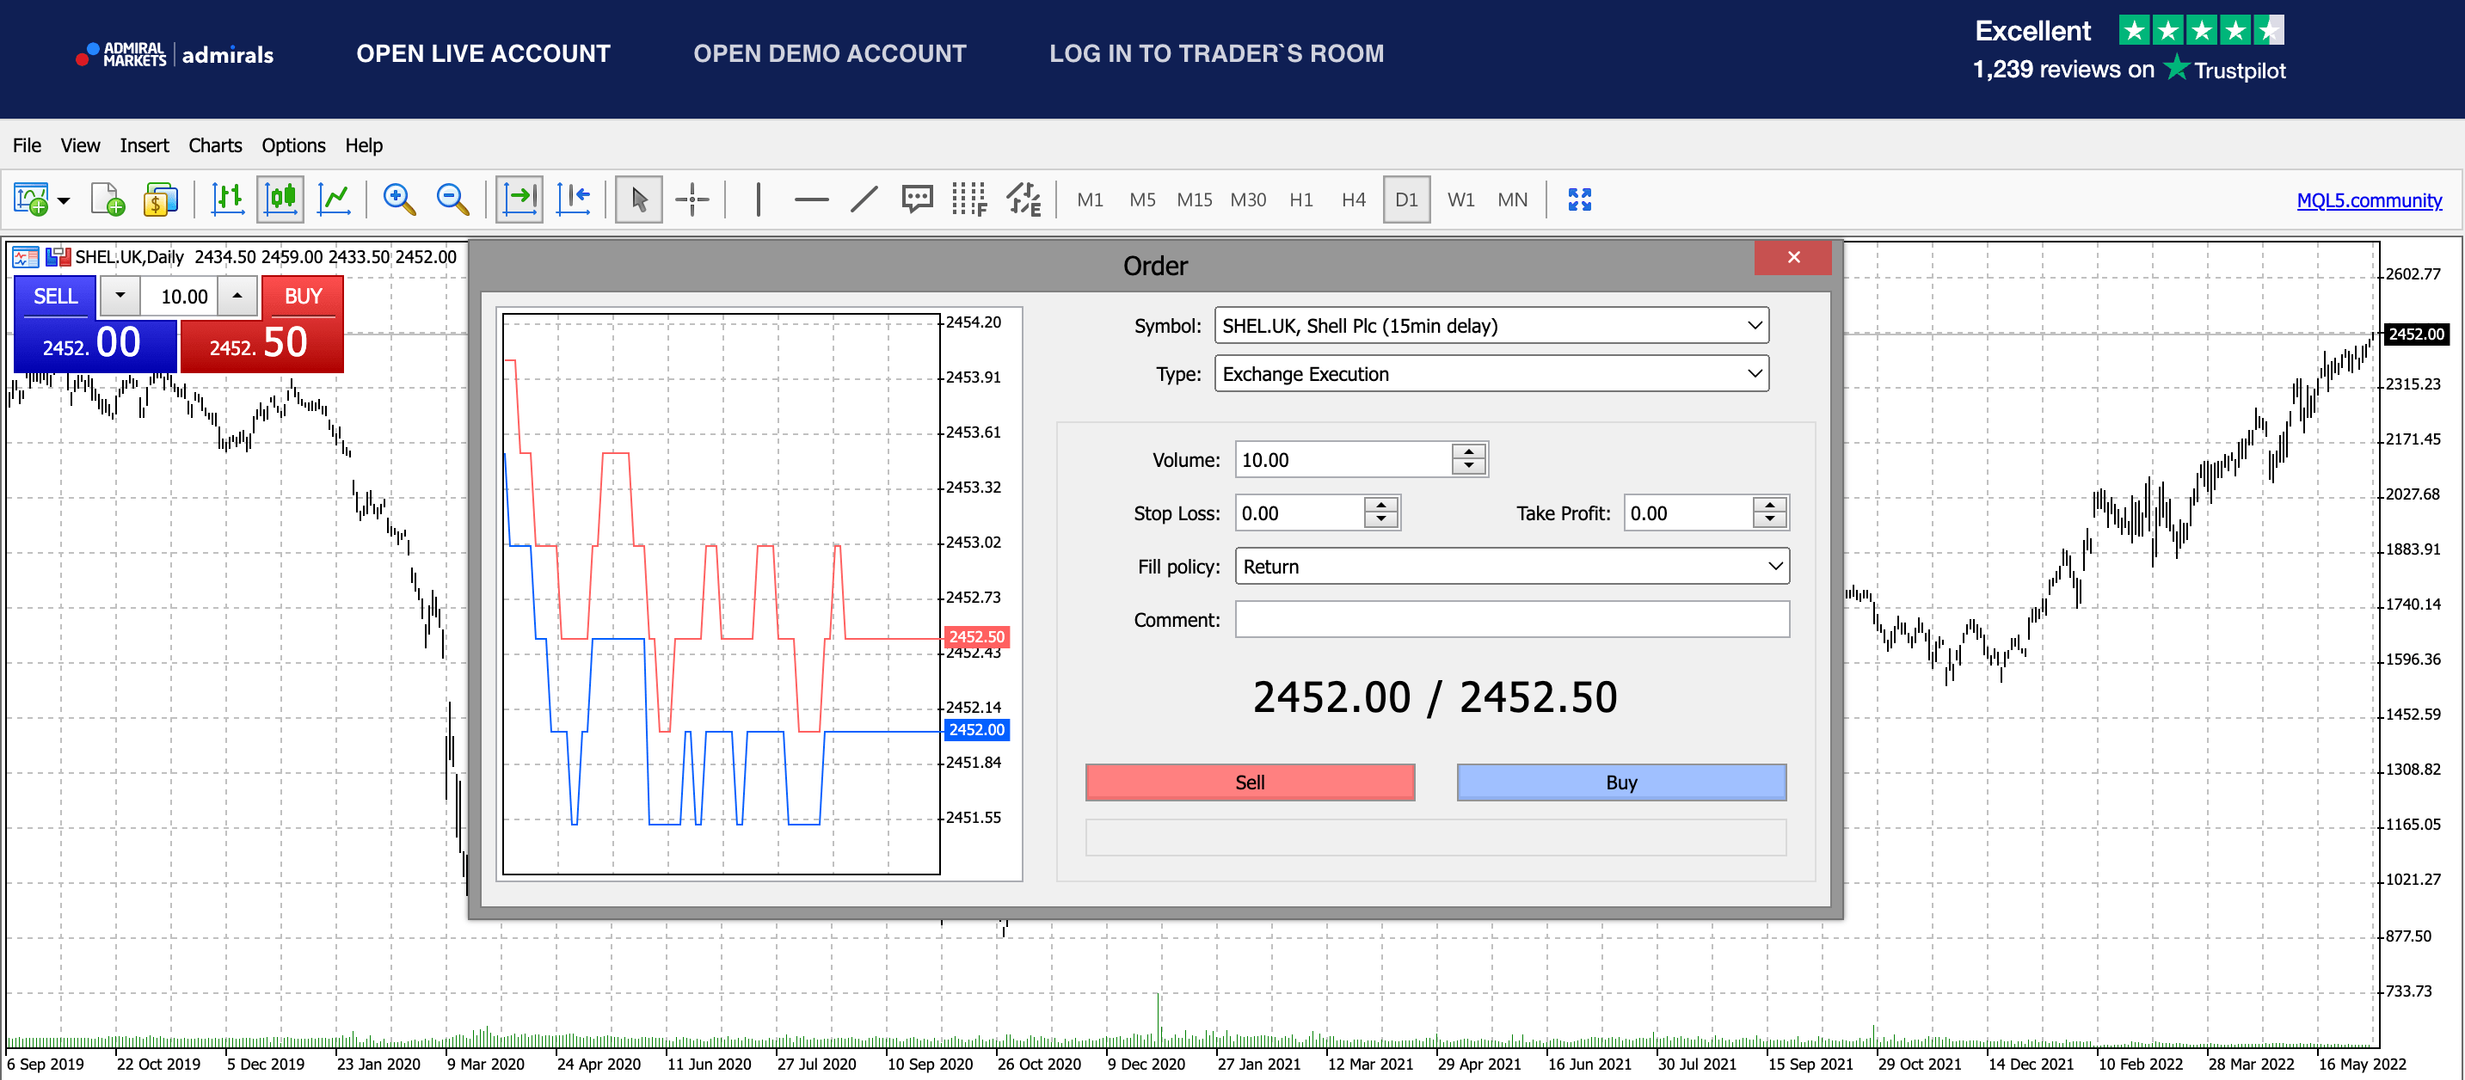Toggle the auto scroll chart button
2465x1080 pixels.
point(519,200)
